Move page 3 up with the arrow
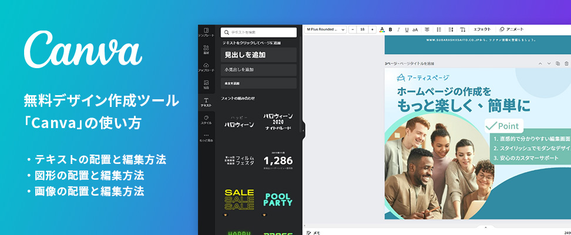 click(540, 63)
